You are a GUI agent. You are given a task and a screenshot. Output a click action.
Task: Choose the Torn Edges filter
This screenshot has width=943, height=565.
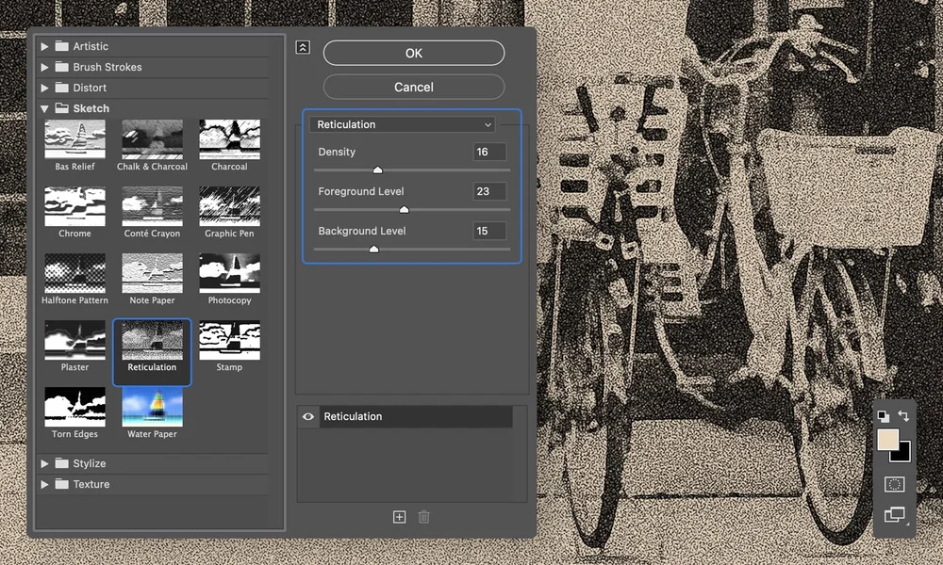coord(74,410)
